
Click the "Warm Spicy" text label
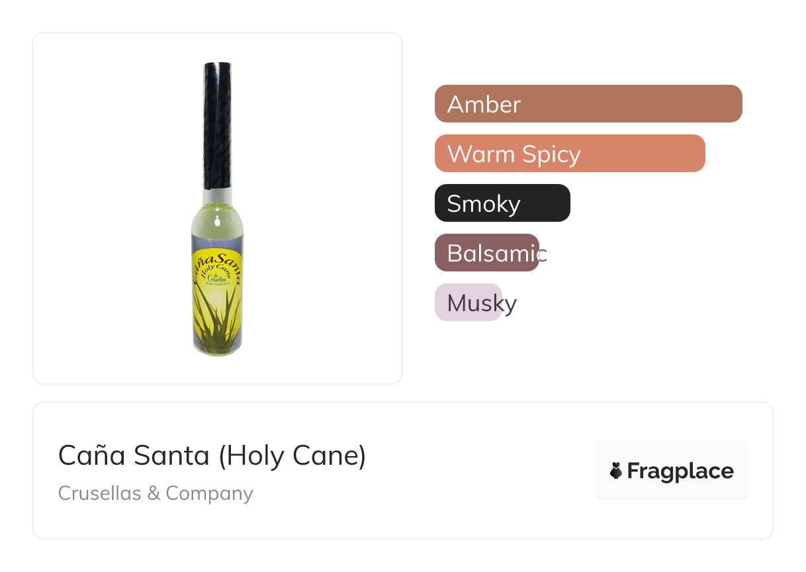coord(514,154)
